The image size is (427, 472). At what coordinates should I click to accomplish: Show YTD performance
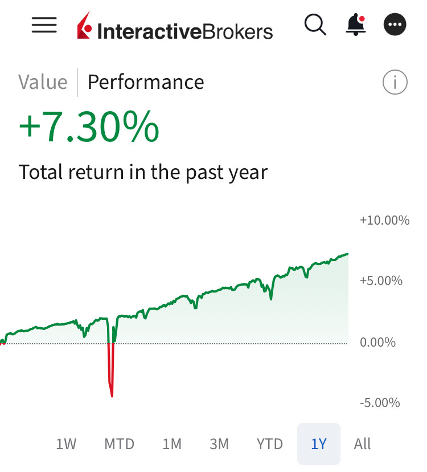click(269, 444)
